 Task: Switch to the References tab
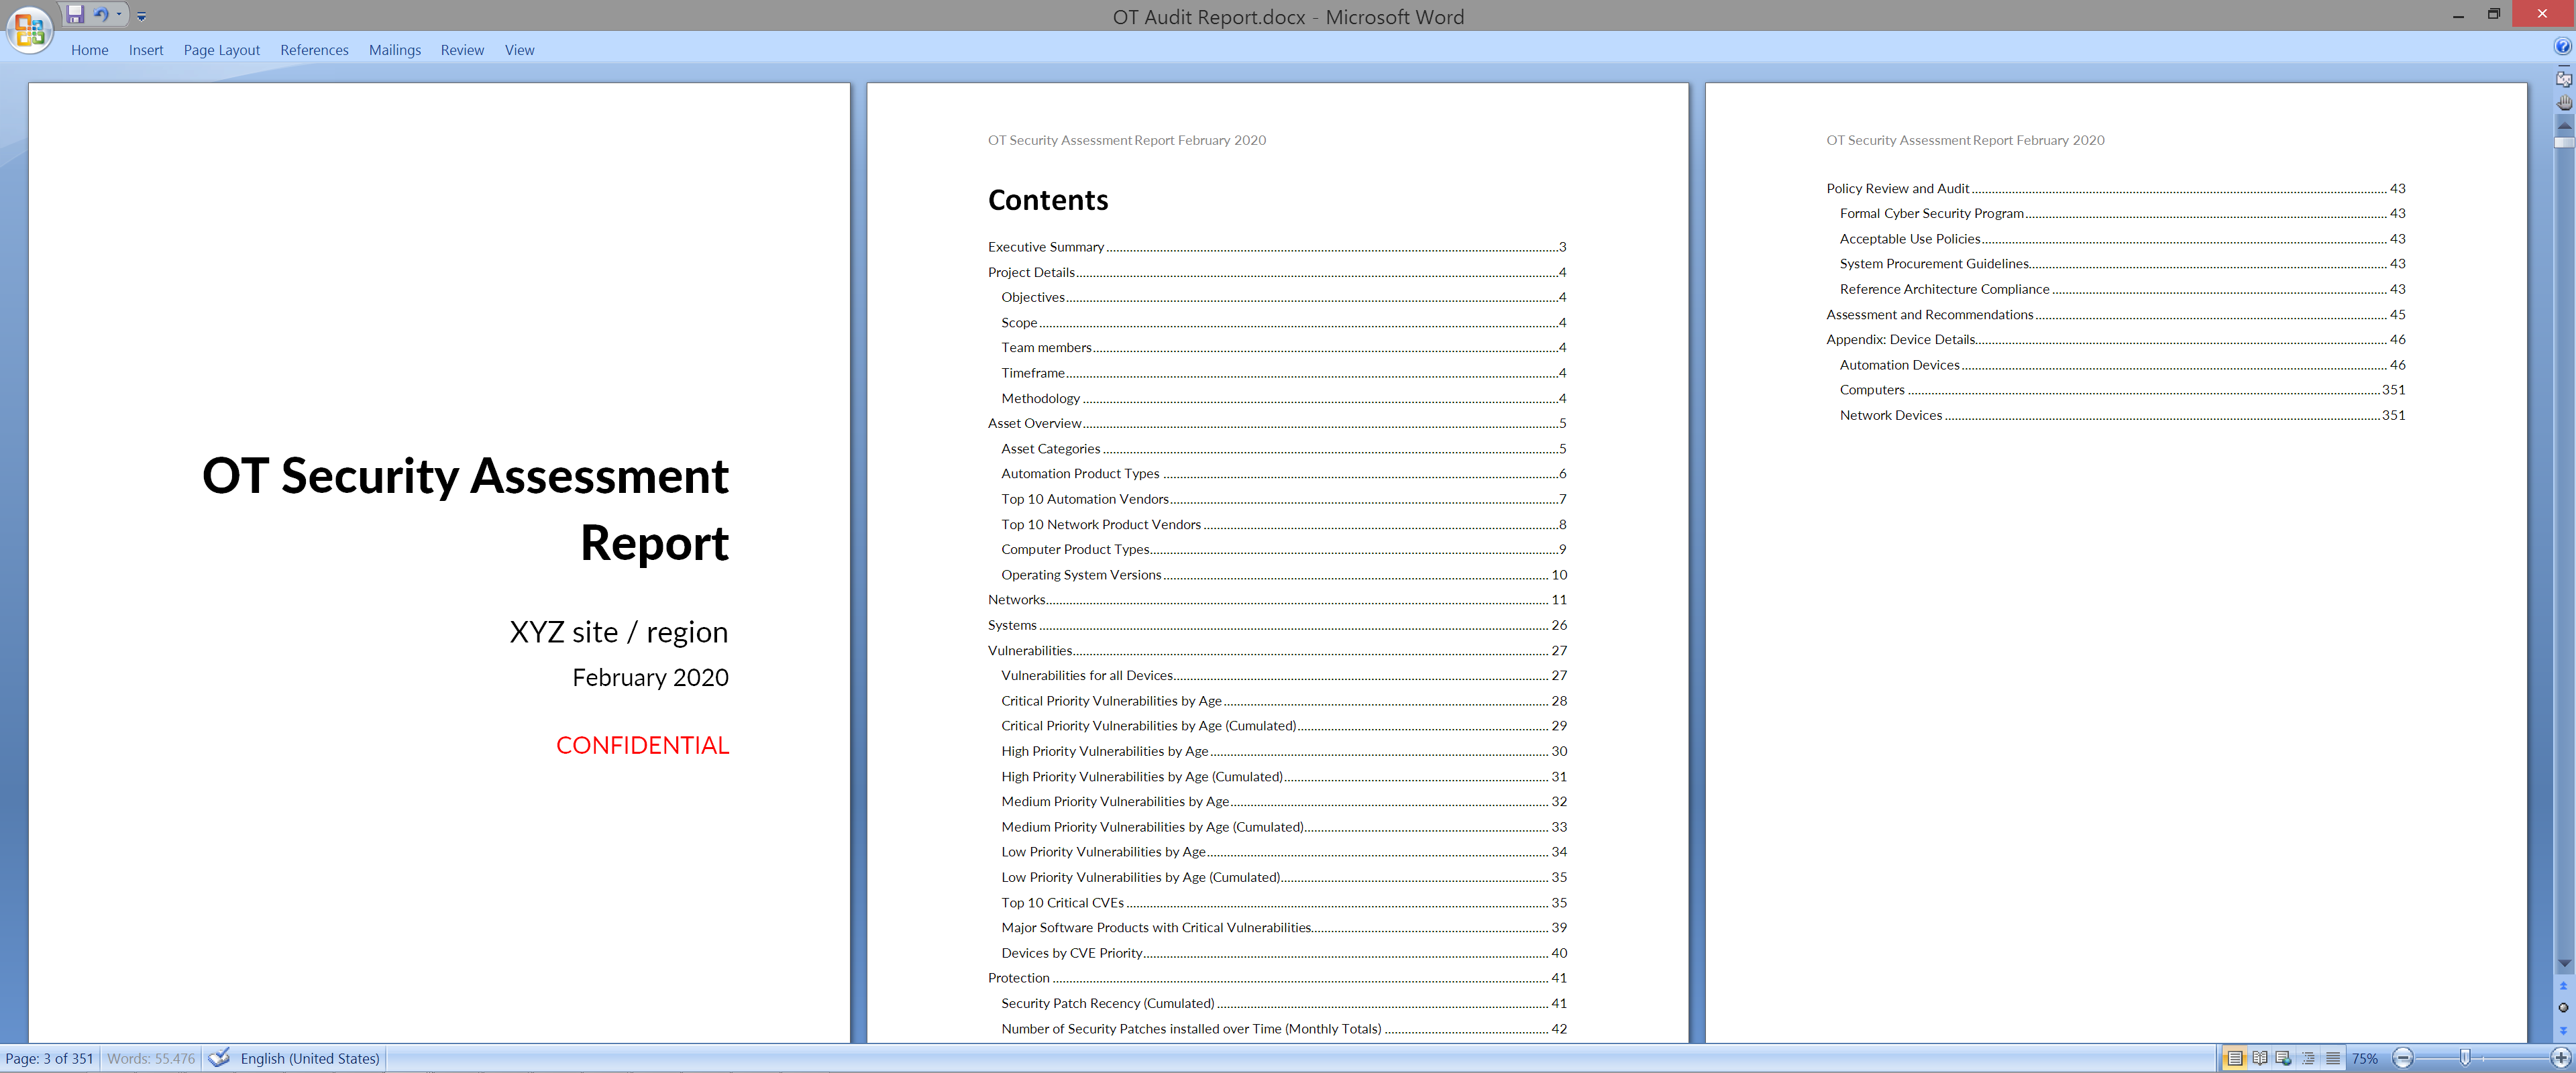[x=314, y=50]
